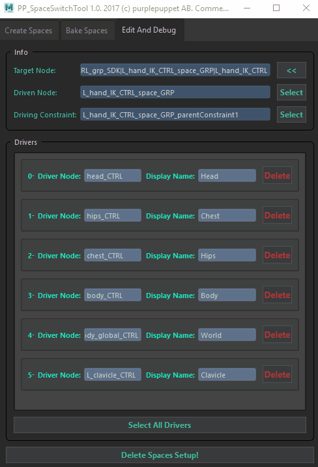Screen dimensions: 318x467
Task: Delete driver 5 L_clavicle_CTRL
Action: point(277,374)
